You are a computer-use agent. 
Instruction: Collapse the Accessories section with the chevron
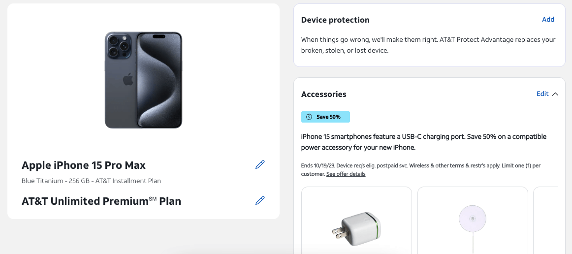[x=555, y=94]
